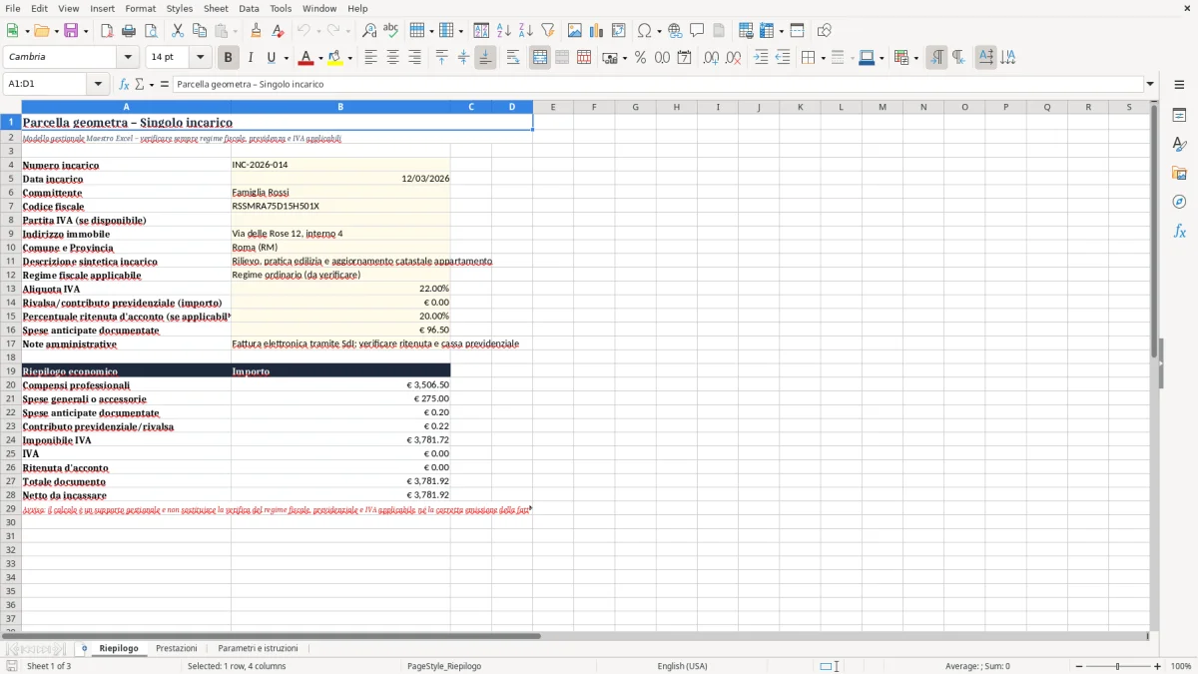Click Sort Ascending icon

click(x=504, y=31)
